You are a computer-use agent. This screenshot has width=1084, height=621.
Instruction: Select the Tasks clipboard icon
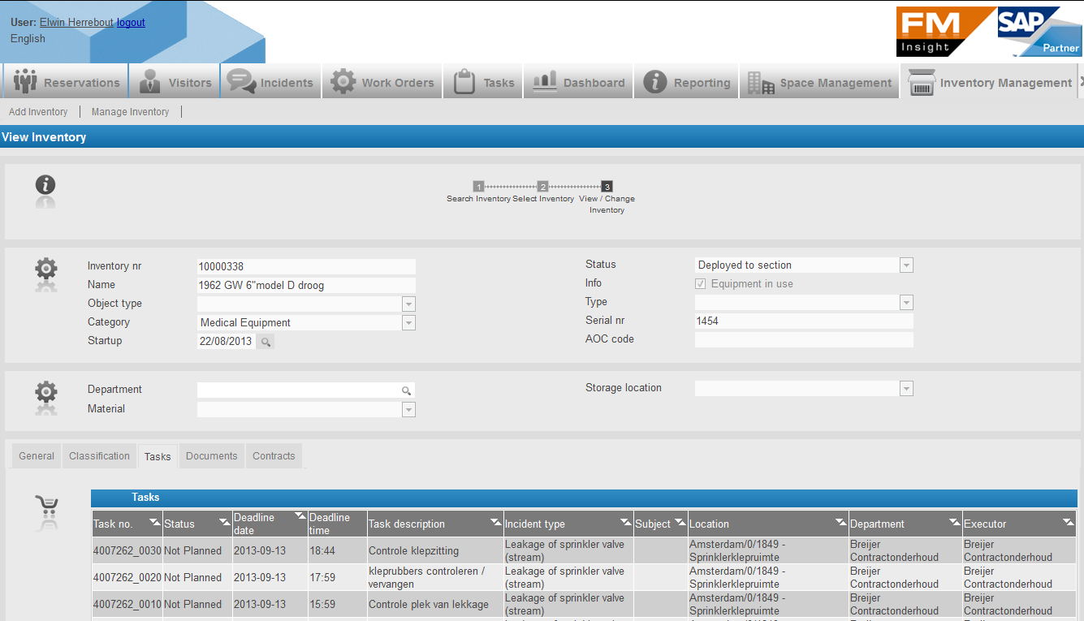[x=464, y=82]
